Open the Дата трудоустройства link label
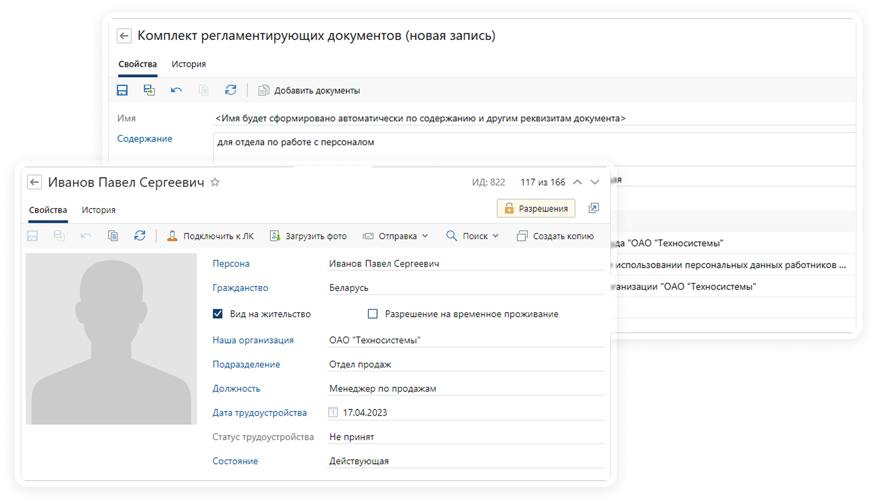 tap(260, 413)
